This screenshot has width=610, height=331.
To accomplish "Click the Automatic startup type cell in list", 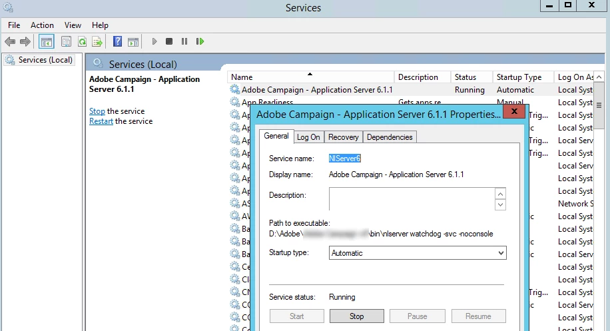I will 515,90.
